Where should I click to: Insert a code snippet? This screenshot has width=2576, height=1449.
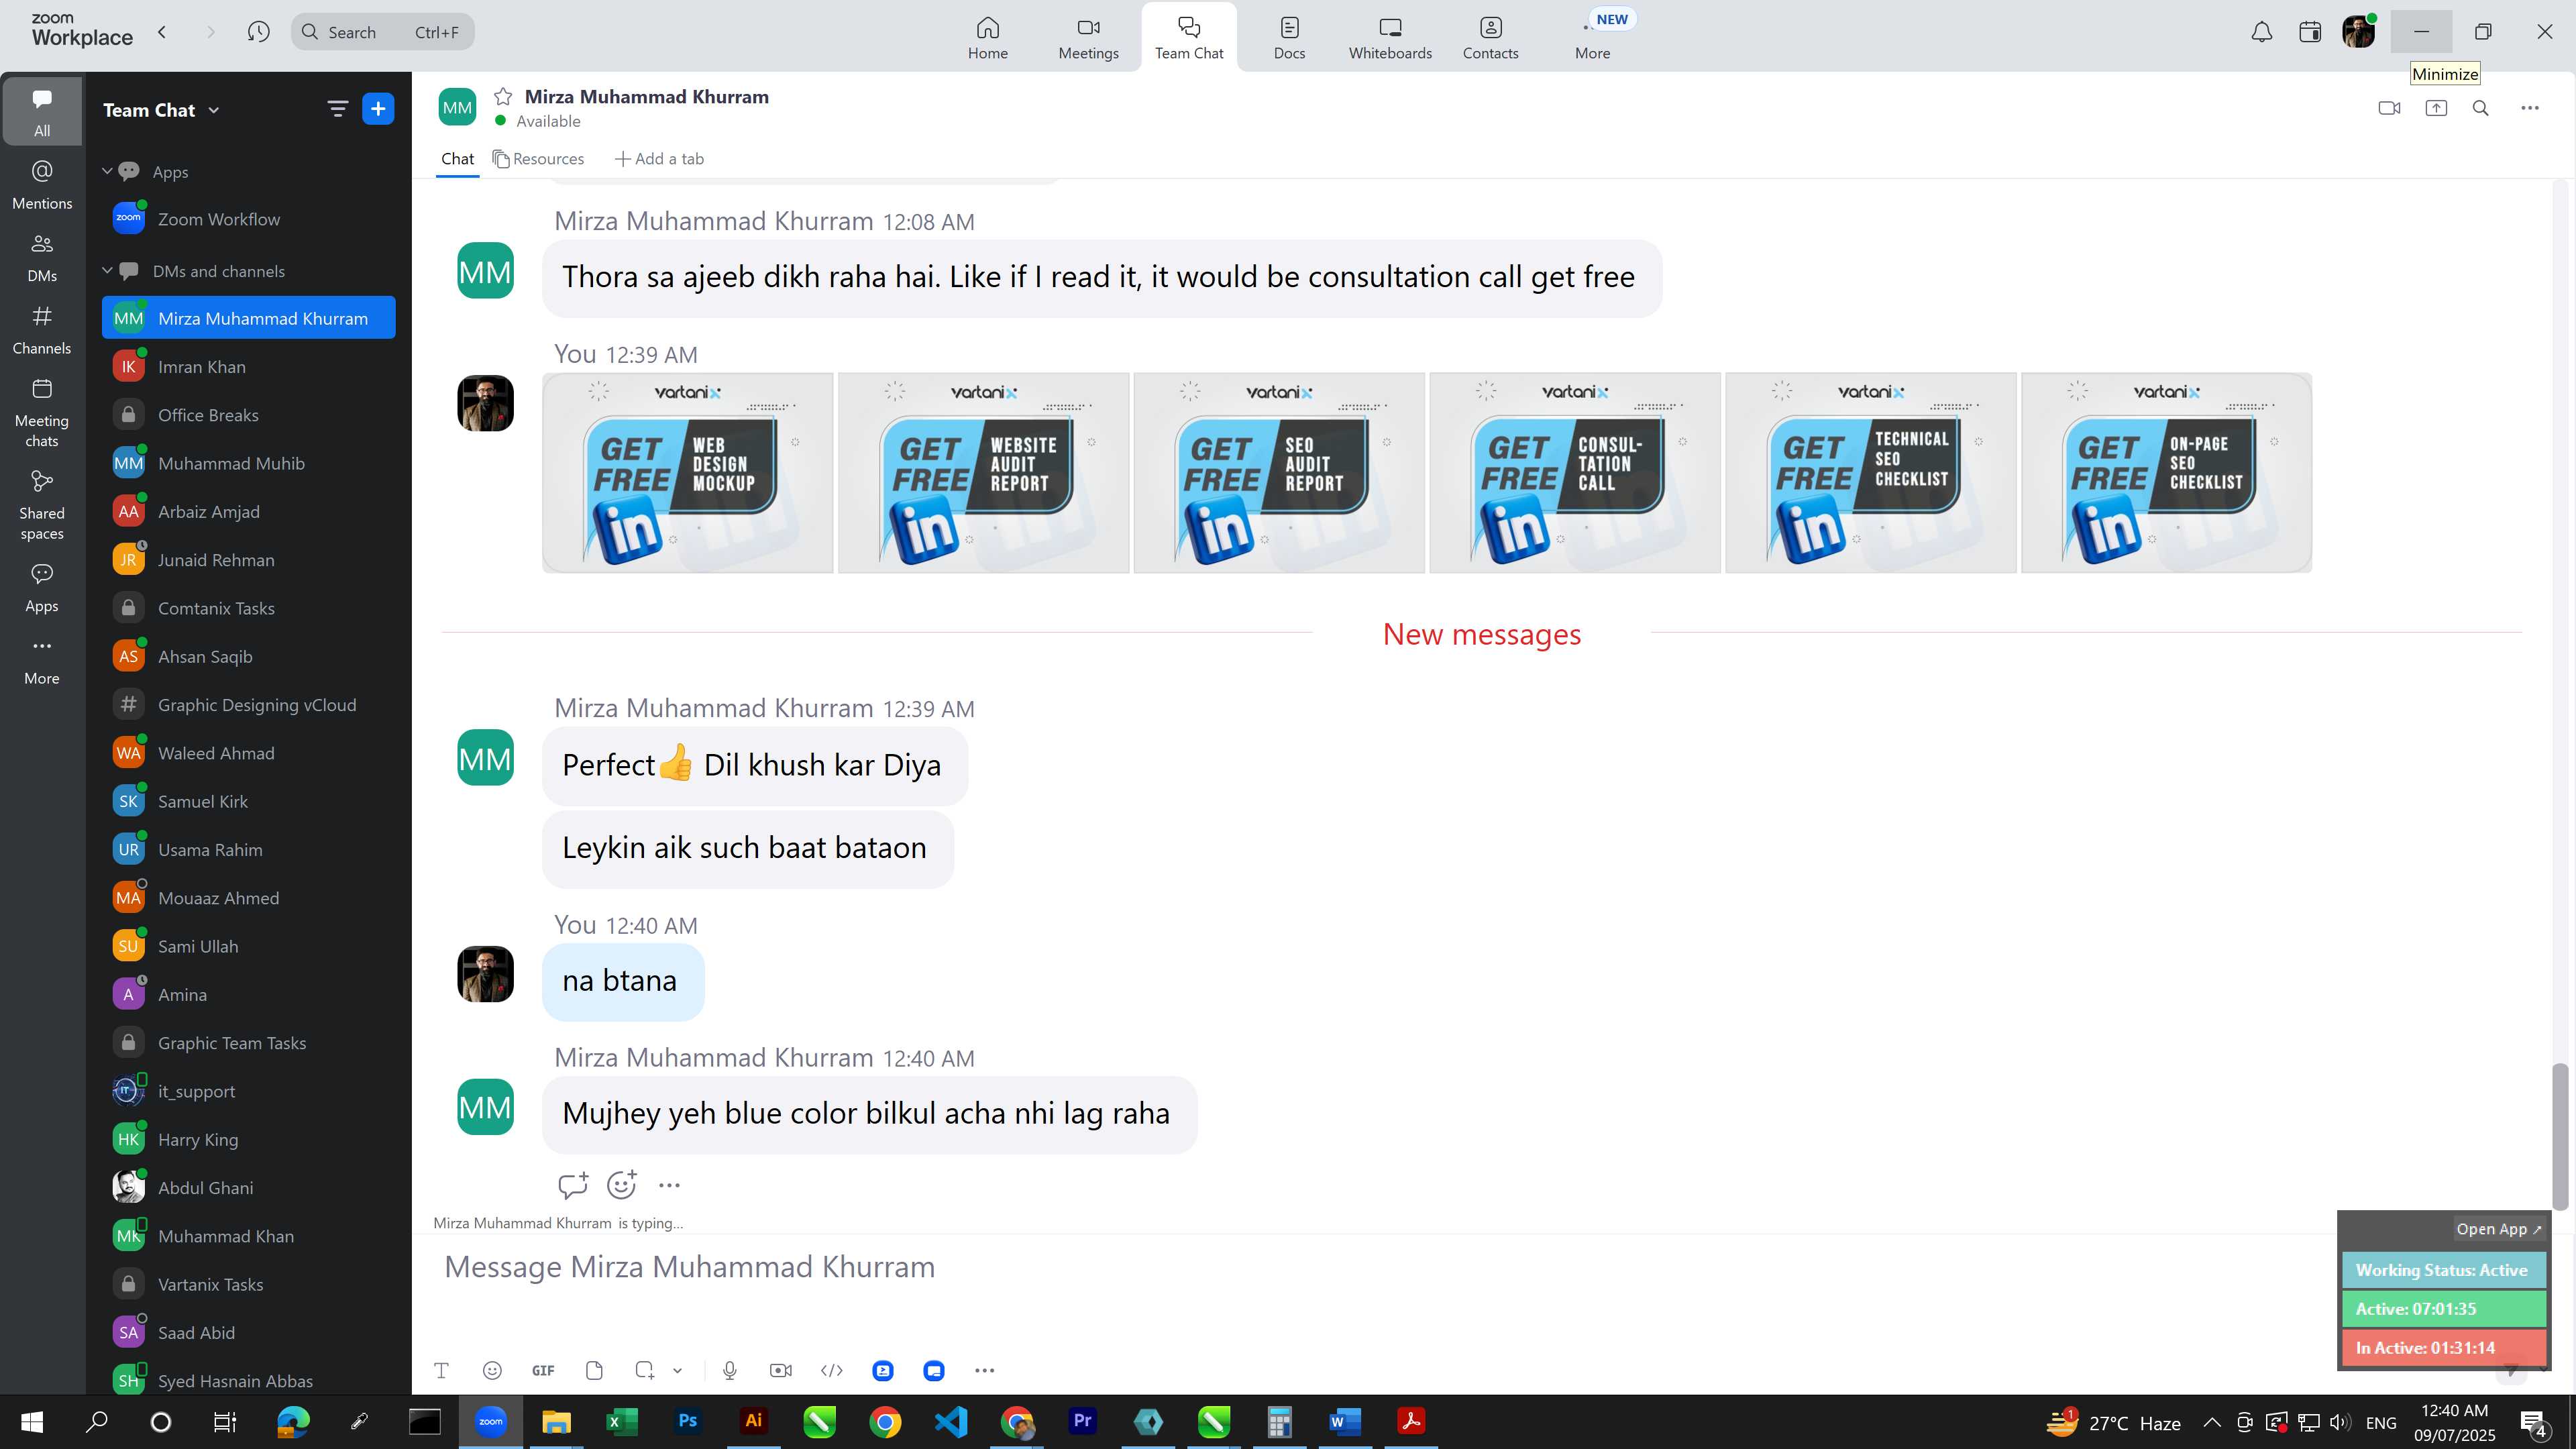(832, 1370)
